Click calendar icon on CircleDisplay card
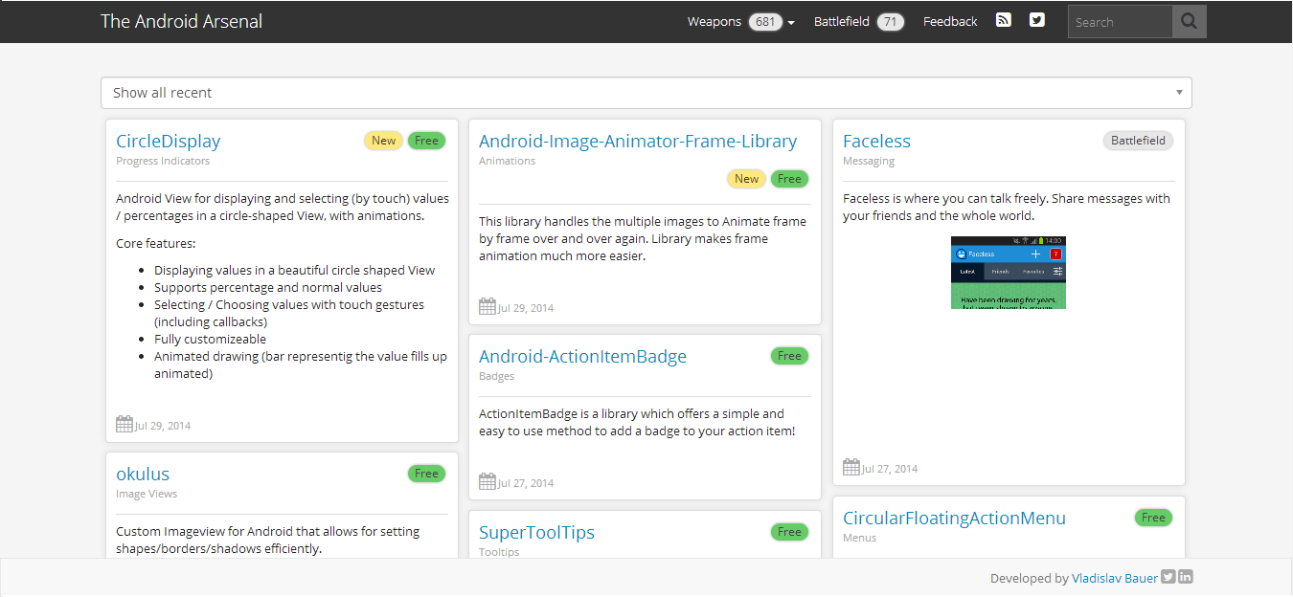Viewport: 1293px width, 597px height. coord(125,424)
